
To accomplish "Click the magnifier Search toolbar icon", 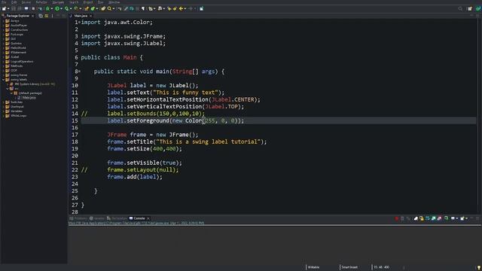I will pos(109,8).
